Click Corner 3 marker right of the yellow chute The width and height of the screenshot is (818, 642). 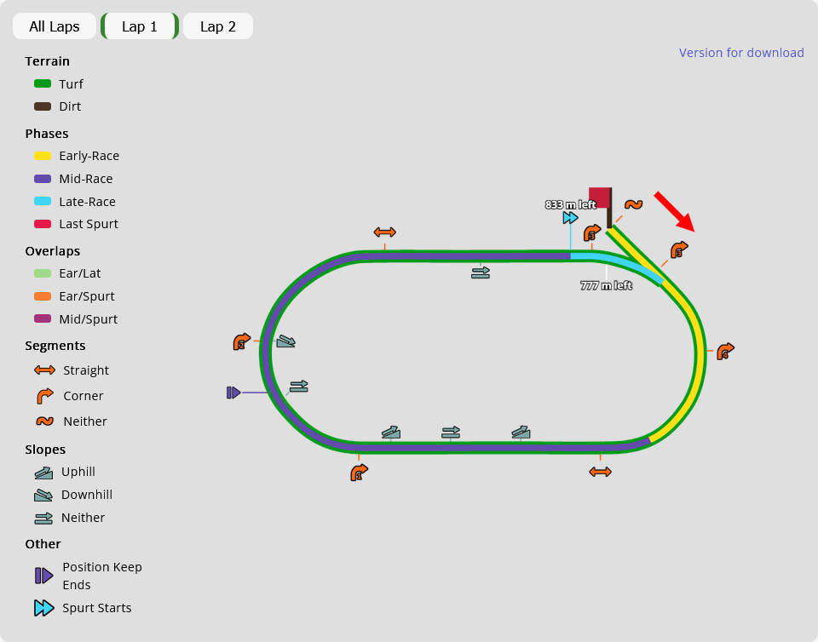click(x=679, y=249)
